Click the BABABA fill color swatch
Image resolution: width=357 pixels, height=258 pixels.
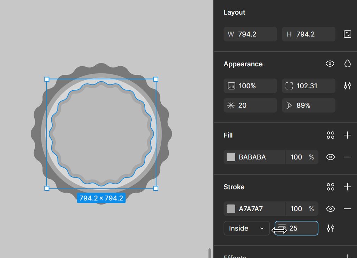pyautogui.click(x=231, y=157)
